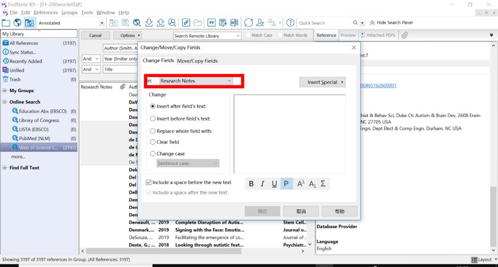Click the Quick Search magnifier icon
498x267 pixels.
(x=355, y=23)
